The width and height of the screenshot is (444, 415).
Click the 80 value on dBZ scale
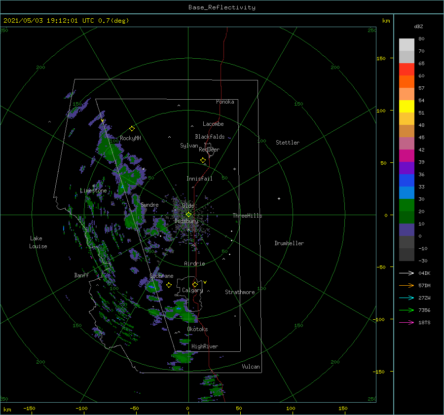422,39
